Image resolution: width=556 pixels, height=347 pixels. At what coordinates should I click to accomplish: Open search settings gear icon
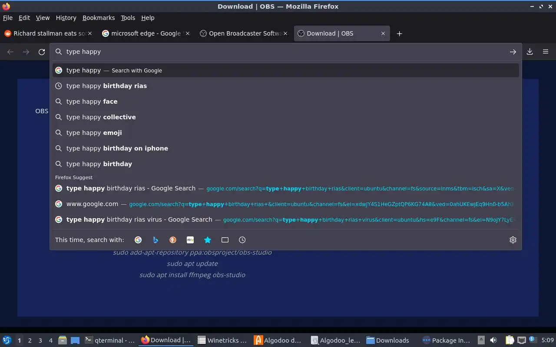click(513, 240)
